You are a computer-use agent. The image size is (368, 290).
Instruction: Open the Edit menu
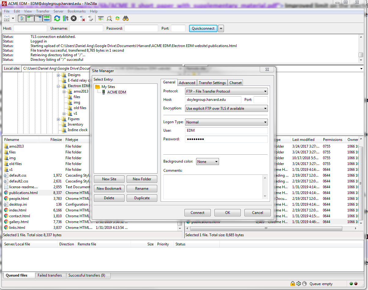point(17,11)
